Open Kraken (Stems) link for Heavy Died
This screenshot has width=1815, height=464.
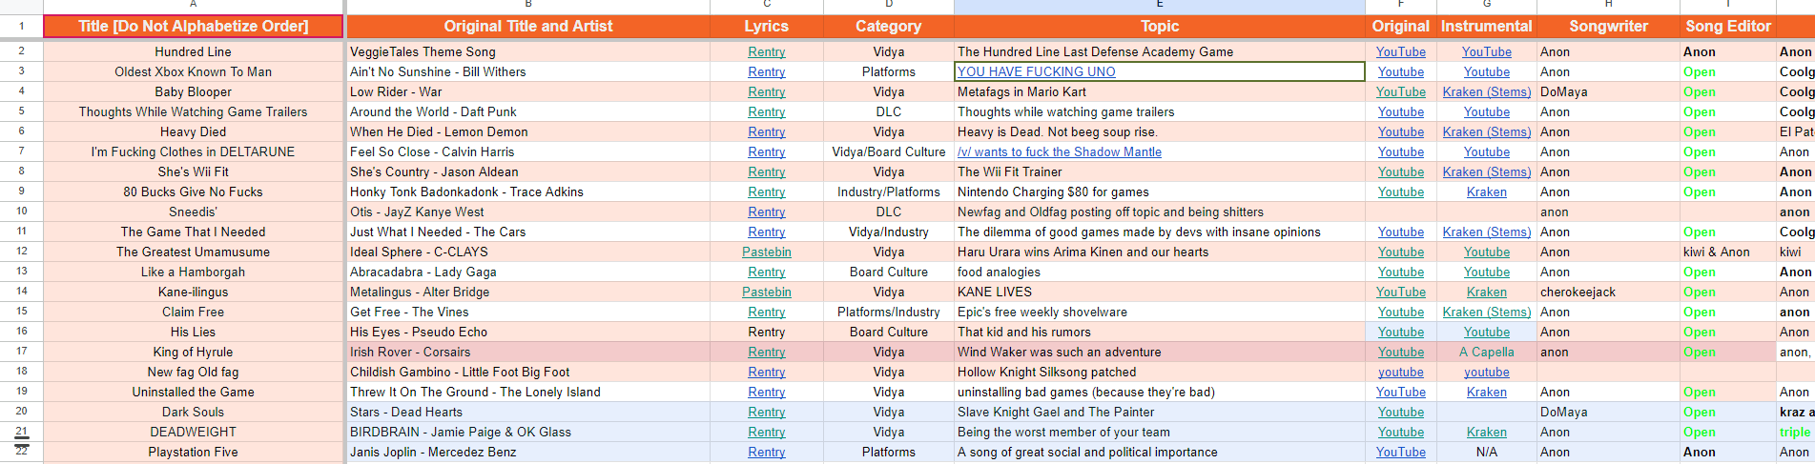point(1486,132)
